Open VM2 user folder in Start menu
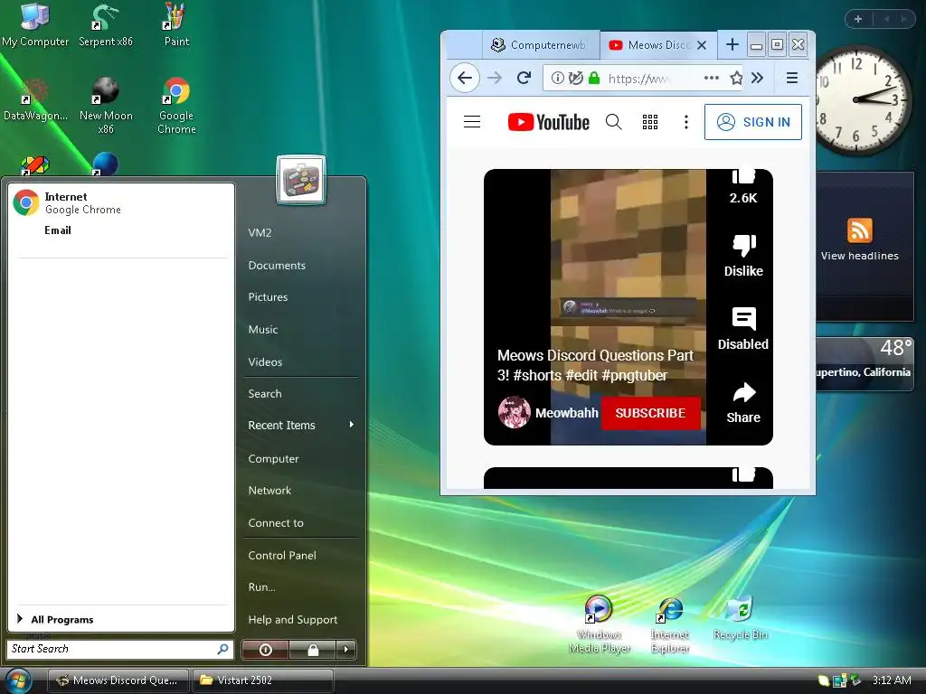 click(260, 232)
